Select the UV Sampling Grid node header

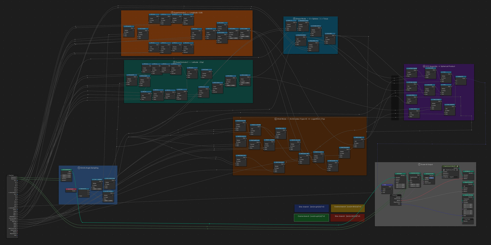[66, 169]
